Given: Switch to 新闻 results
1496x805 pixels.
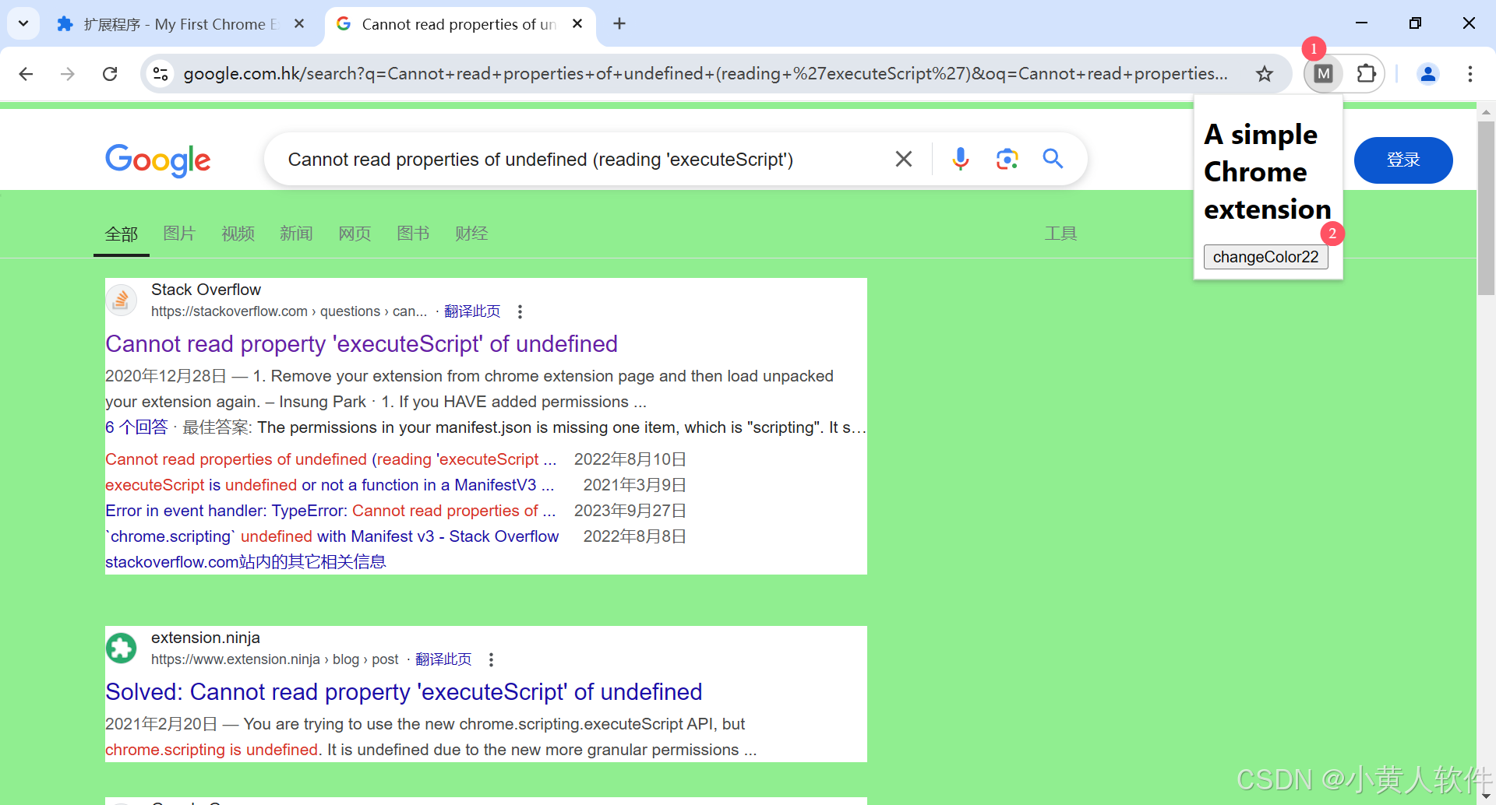Looking at the screenshot, I should [296, 234].
